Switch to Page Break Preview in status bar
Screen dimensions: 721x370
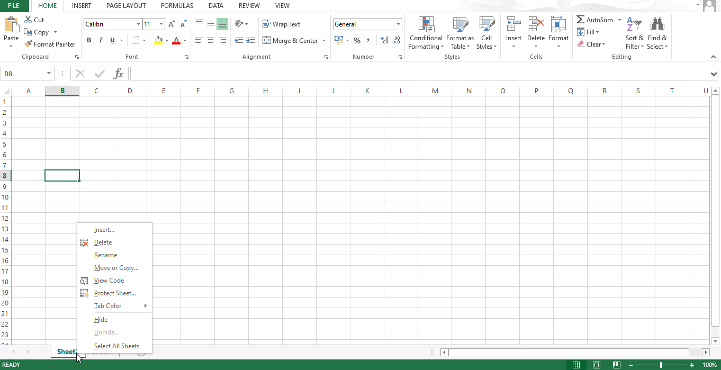[617, 365]
